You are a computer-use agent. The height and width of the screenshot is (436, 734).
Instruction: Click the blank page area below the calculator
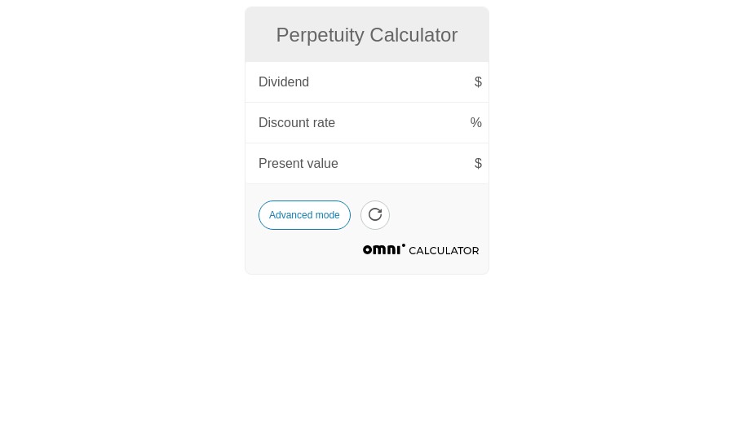click(x=367, y=359)
